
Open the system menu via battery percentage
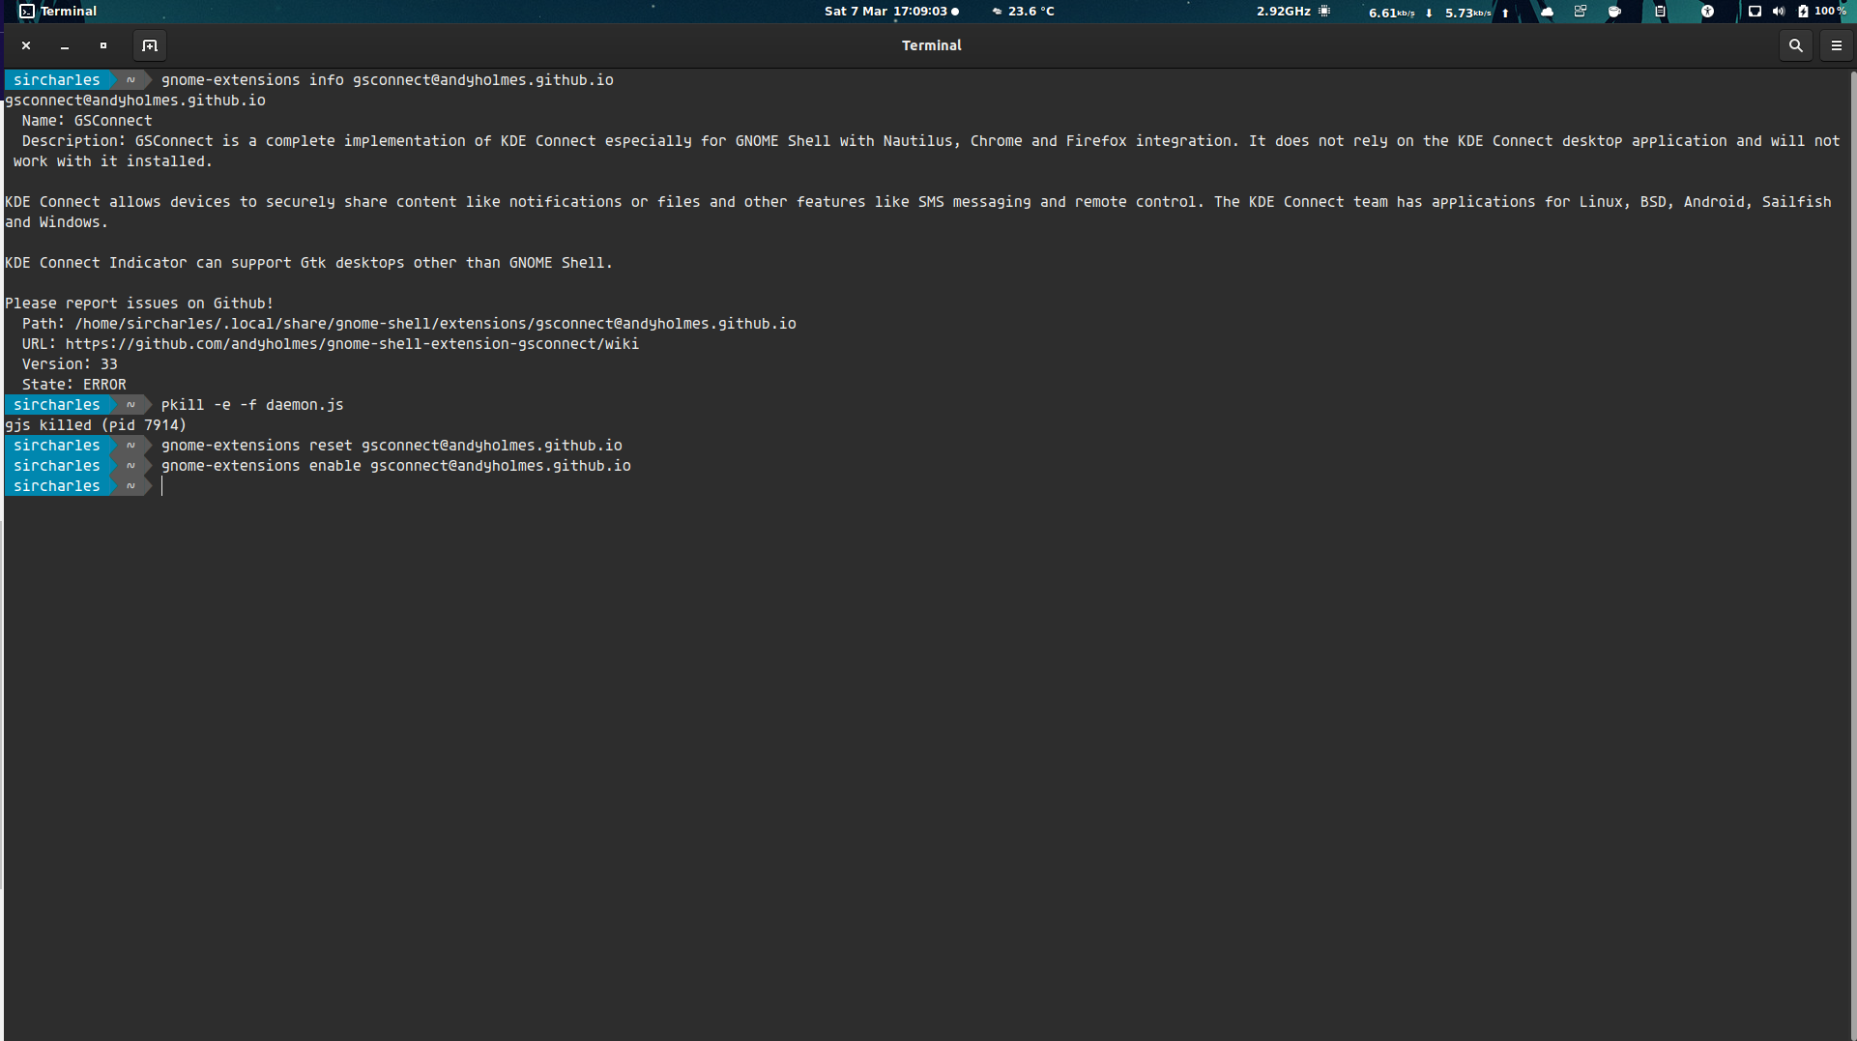(1832, 12)
